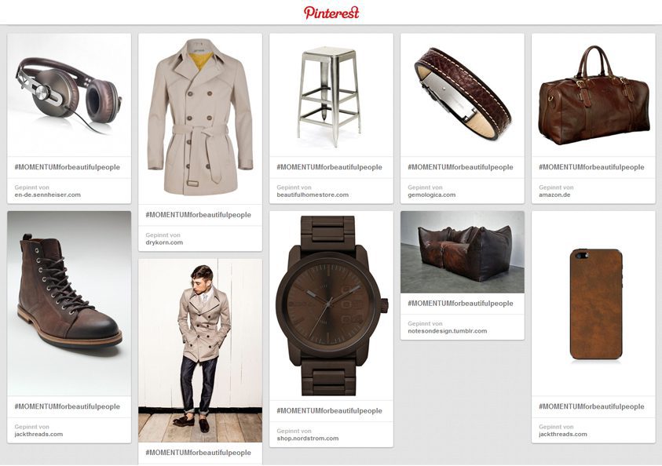The height and width of the screenshot is (466, 662).
Task: Open the notesondesign.tumblr.com source link
Action: point(447,331)
